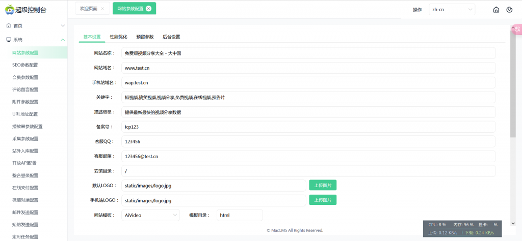This screenshot has width=522, height=241.
Task: Close the 网站参数配置 tab
Action: click(148, 9)
